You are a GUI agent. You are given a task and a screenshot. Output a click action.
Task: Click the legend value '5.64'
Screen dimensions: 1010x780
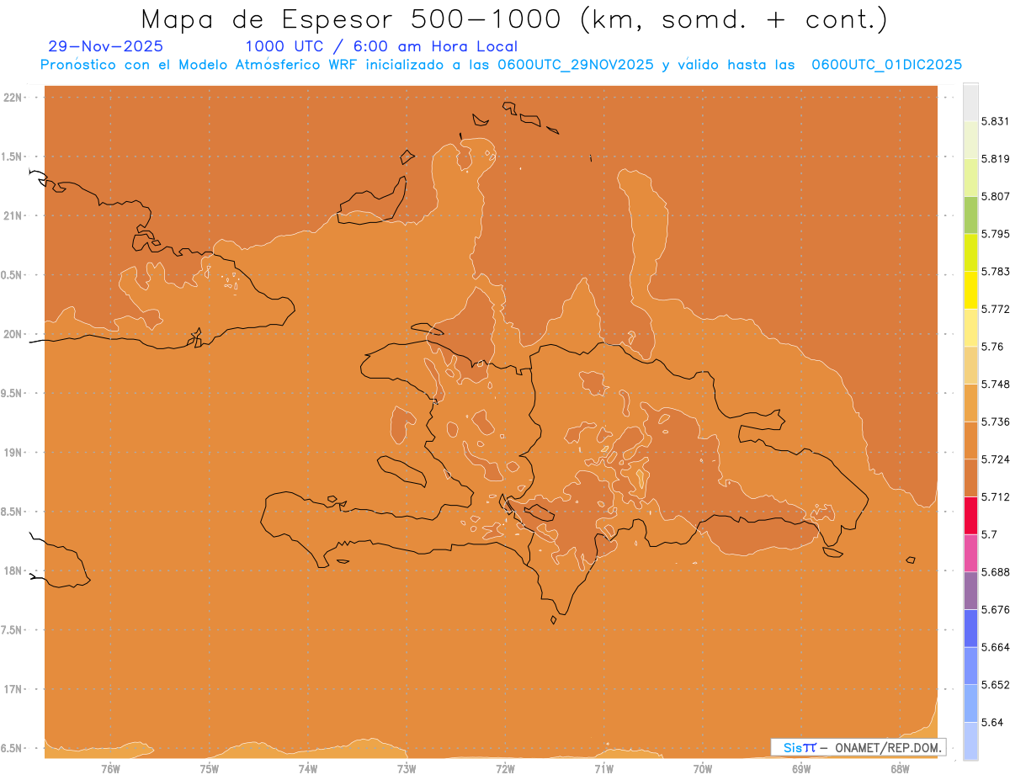pos(991,723)
